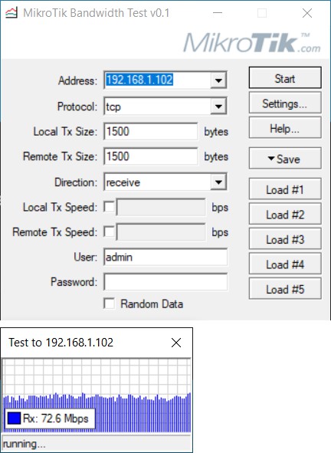Click the Load #3 button
Viewport: 331px width, 453px height.
click(285, 238)
